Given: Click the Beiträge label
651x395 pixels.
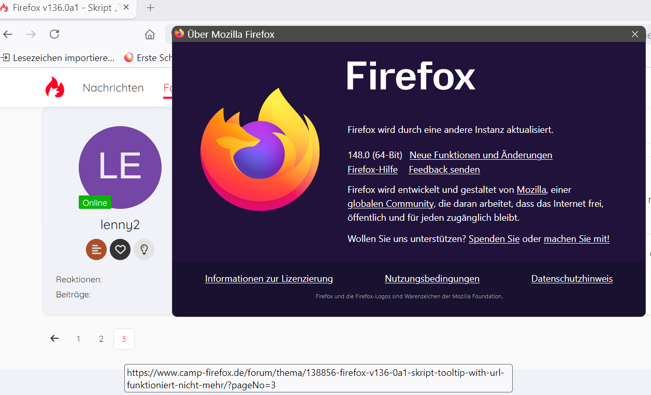Looking at the screenshot, I should point(73,294).
